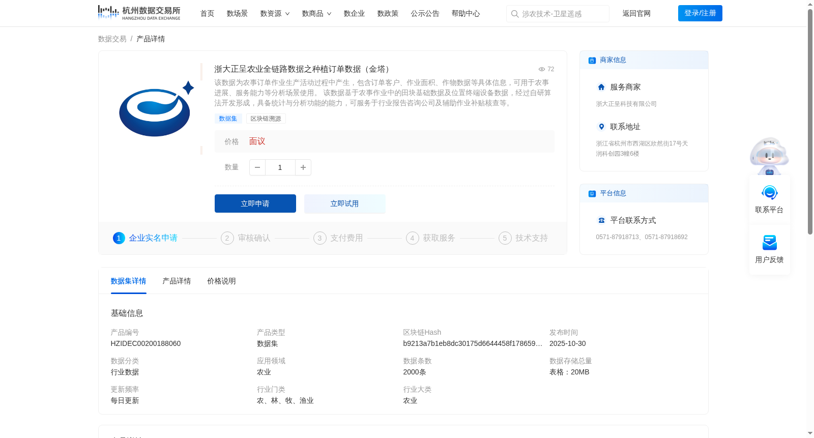Click the Hangzhou Data Exchange logo
Viewport: 814px width, 438px height.
click(139, 13)
